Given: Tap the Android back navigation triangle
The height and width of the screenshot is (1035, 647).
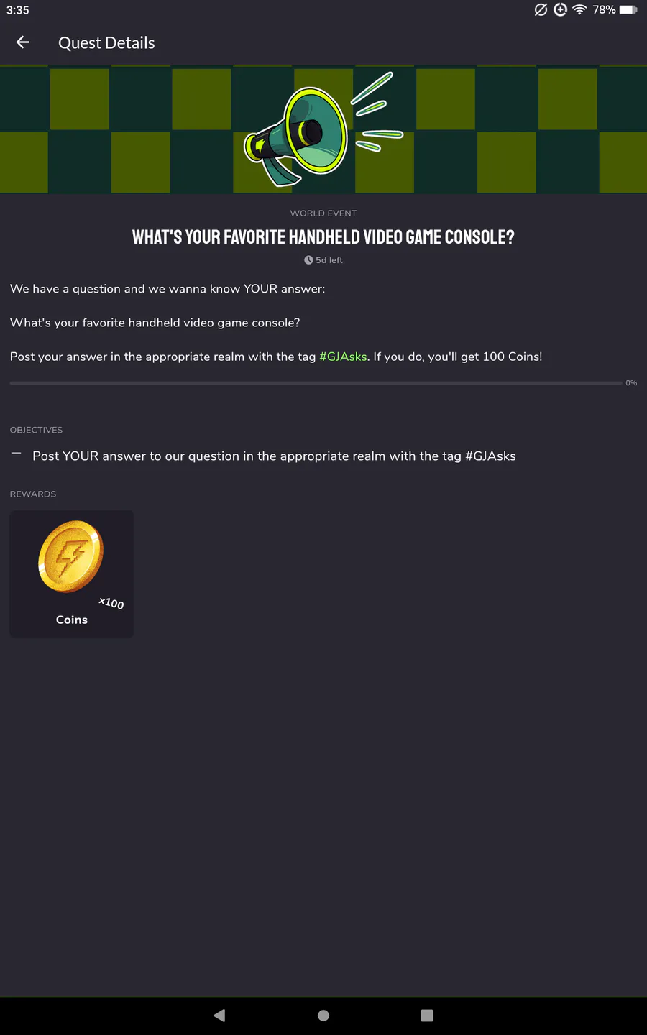Looking at the screenshot, I should tap(219, 1015).
